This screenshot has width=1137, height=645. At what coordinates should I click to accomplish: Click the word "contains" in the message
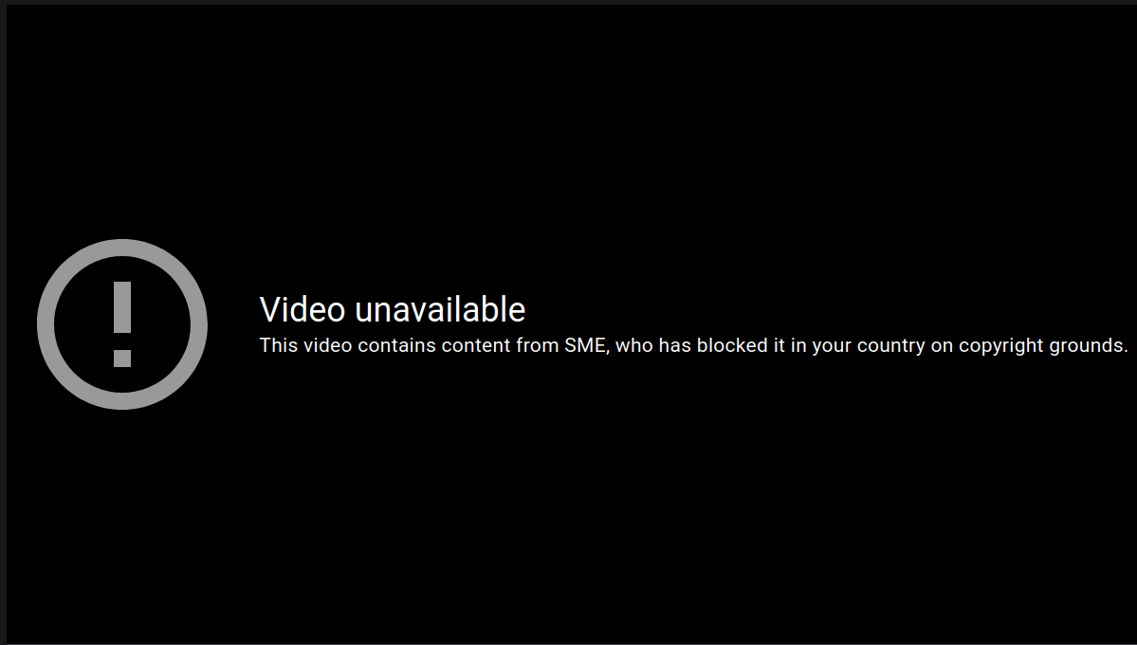[x=396, y=345]
